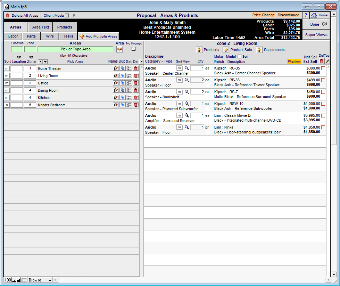Screen dimensions: 340x286
Task: Click the Sort link beside View
Action: (x=179, y=62)
